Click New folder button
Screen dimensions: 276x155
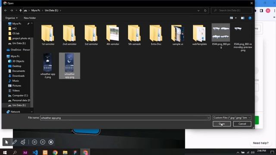click(x=30, y=18)
